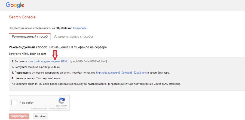The width and height of the screenshot is (245, 120).
Task: Click the reCAPTCHA logo icon
Action: pyautogui.click(x=62, y=100)
